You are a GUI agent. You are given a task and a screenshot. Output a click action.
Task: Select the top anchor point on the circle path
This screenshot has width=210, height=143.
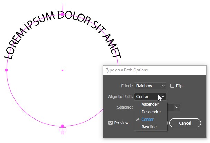[62, 14]
